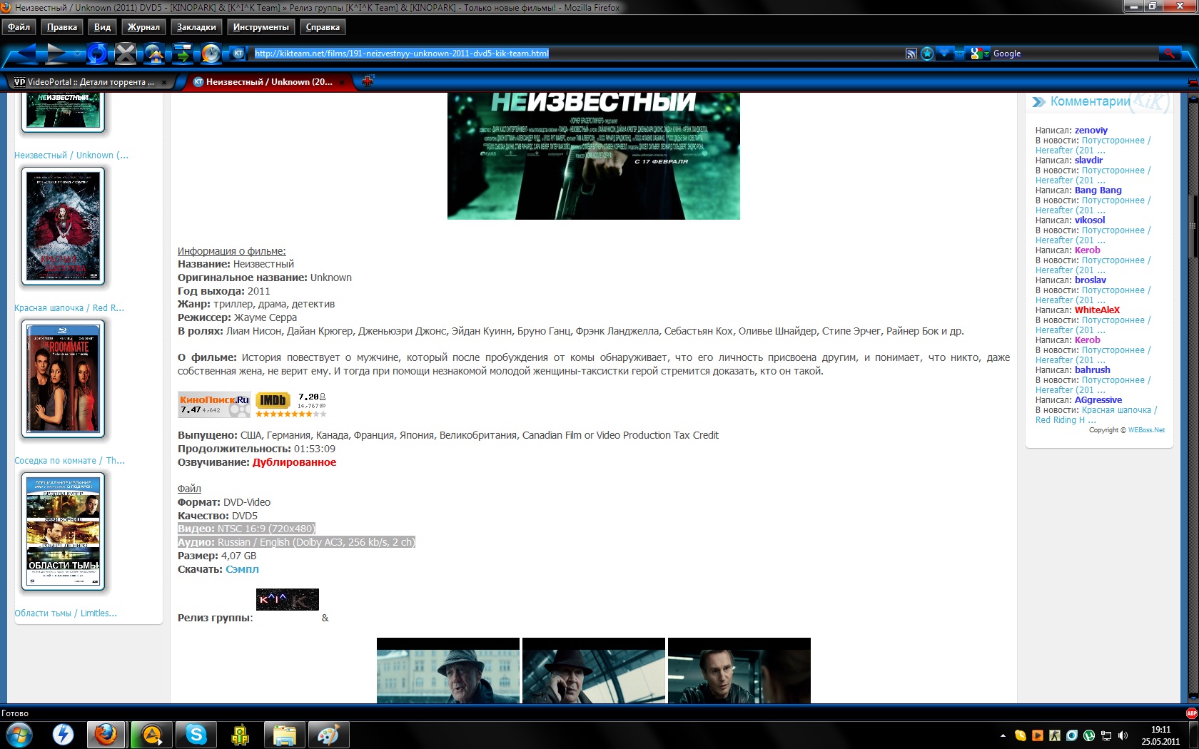Open the Google search engine selector dropdown
The height and width of the screenshot is (749, 1199).
[979, 53]
